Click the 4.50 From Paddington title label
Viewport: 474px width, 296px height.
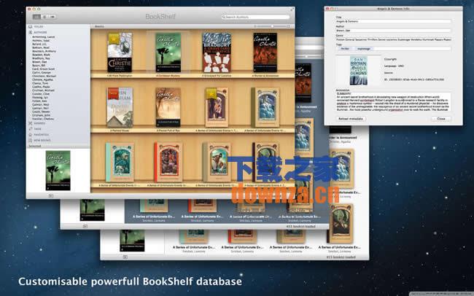(120, 76)
